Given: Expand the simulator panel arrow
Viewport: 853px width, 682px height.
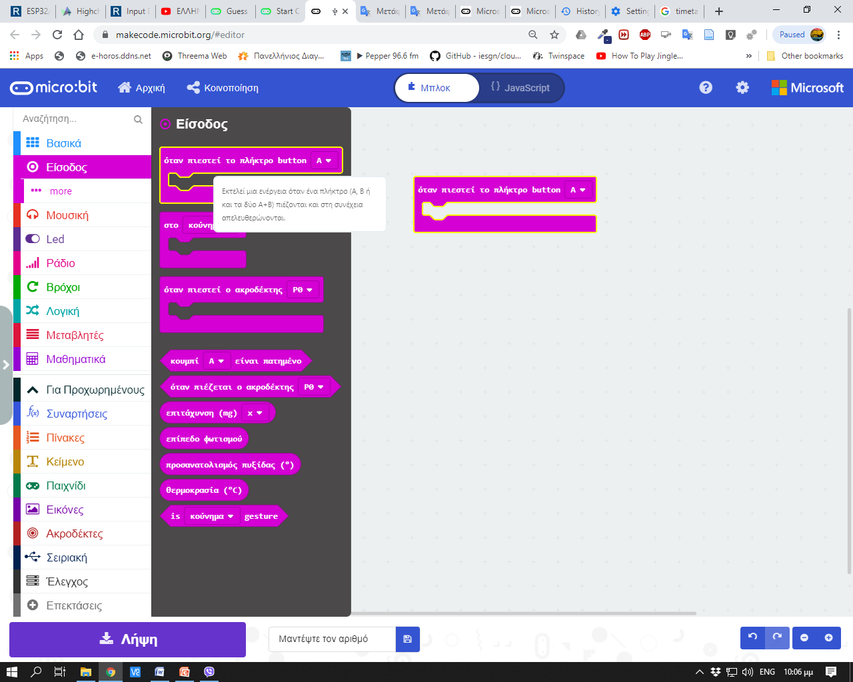Looking at the screenshot, I should click(6, 365).
